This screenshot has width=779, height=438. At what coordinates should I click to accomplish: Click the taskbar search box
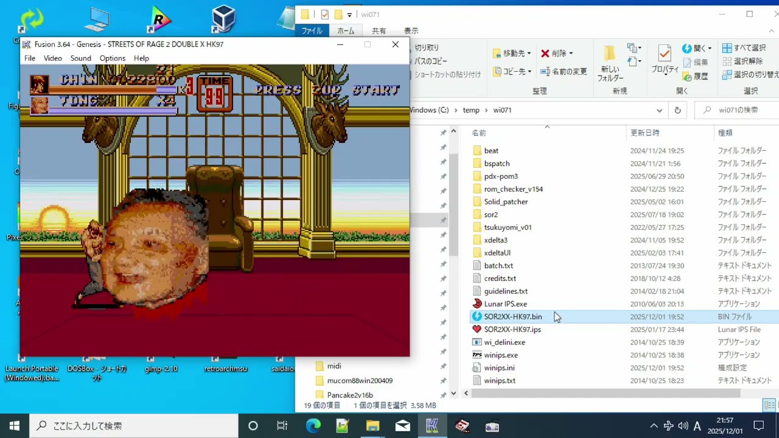pyautogui.click(x=134, y=426)
